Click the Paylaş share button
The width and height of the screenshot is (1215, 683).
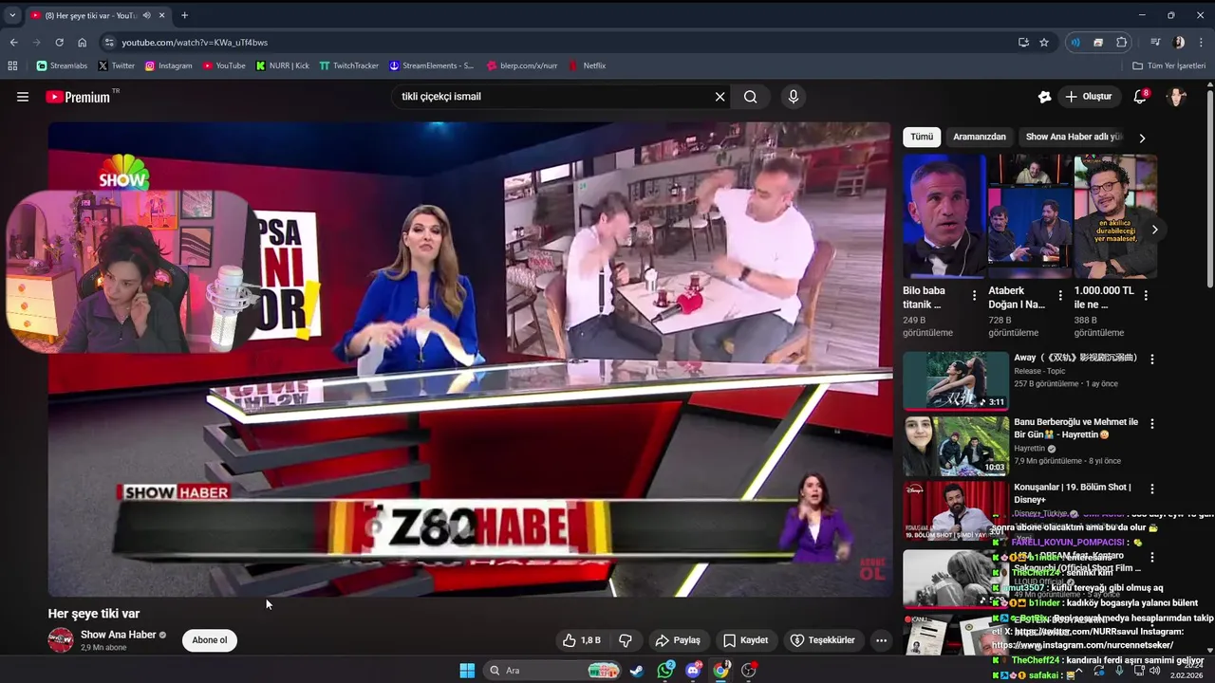pyautogui.click(x=678, y=640)
